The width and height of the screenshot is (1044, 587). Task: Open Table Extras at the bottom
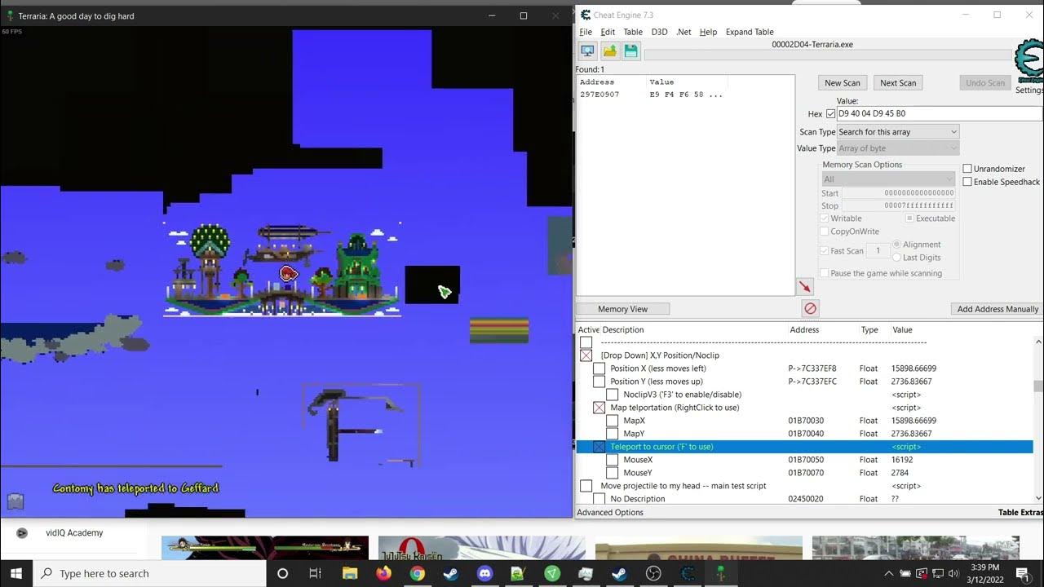pos(1020,512)
